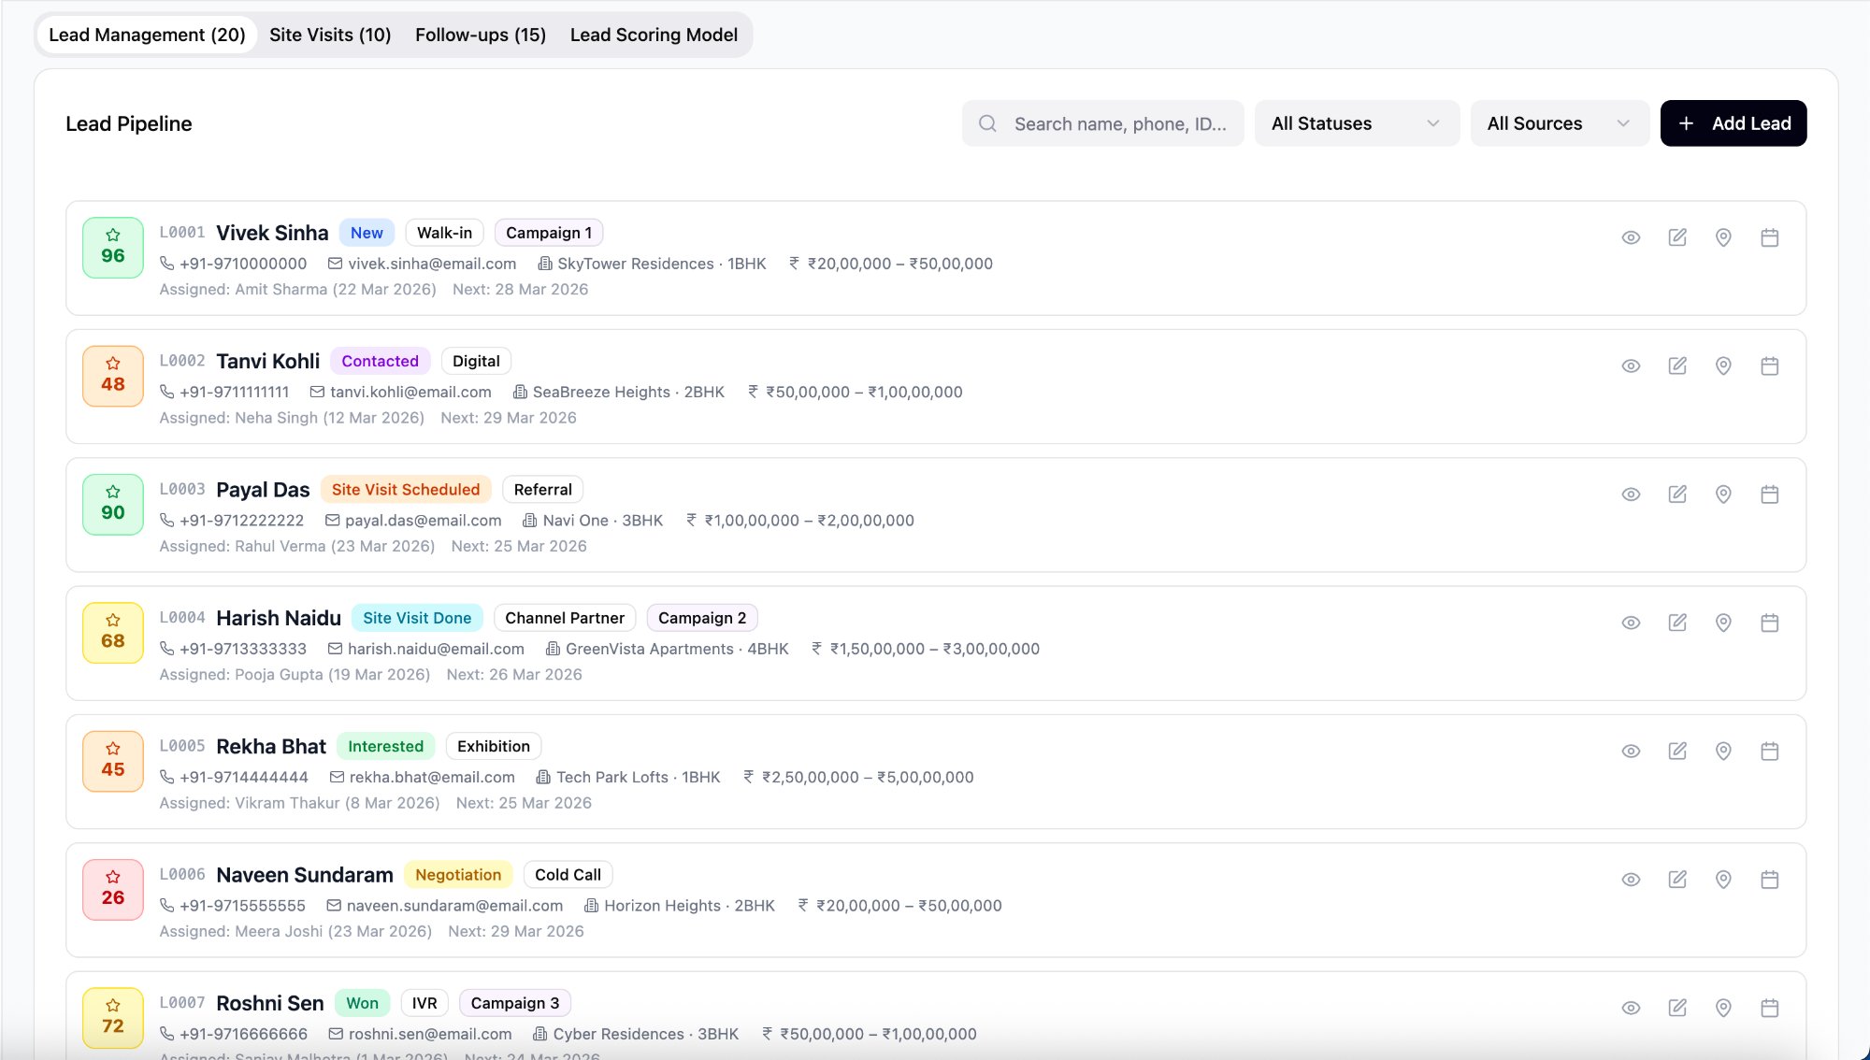Open the Lead Scoring Model tab

[654, 35]
